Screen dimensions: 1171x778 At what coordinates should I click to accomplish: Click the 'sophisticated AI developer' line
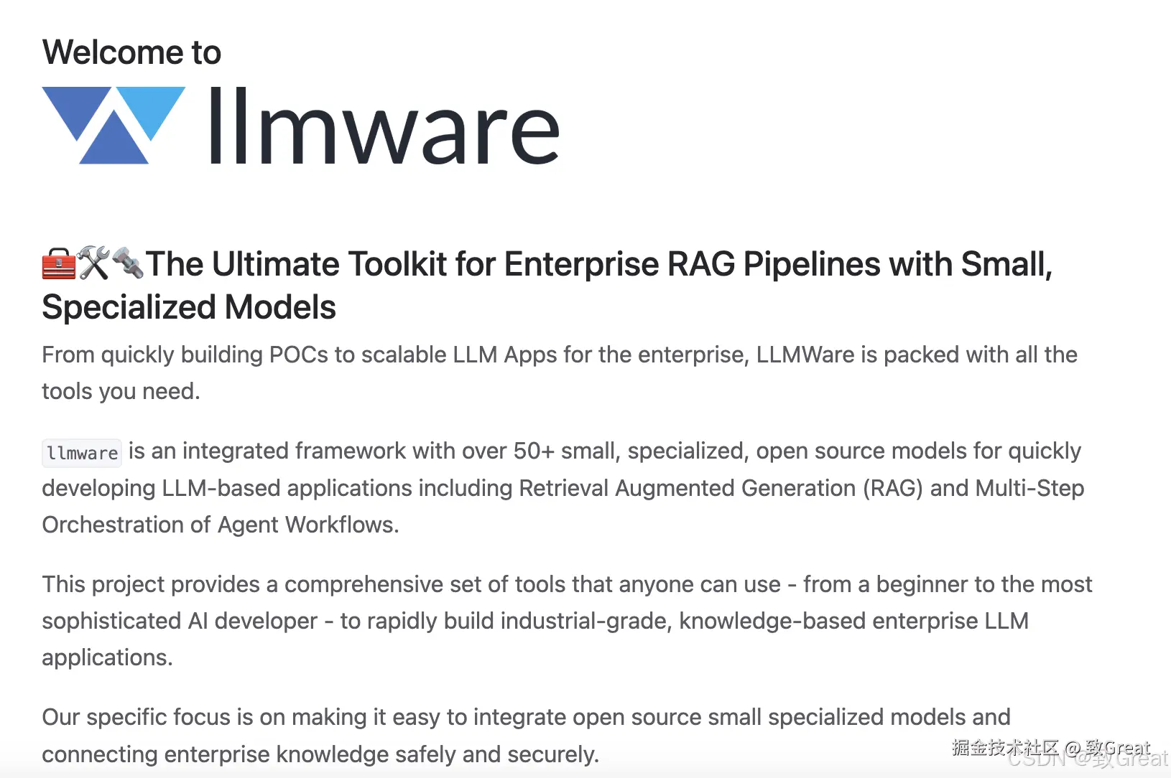tap(535, 621)
